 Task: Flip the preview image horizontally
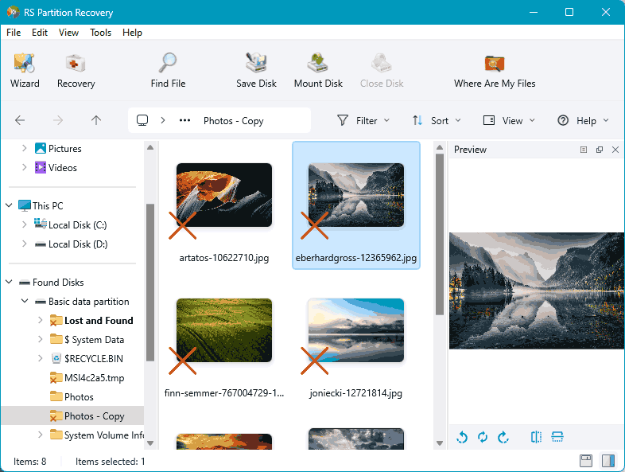coord(536,437)
